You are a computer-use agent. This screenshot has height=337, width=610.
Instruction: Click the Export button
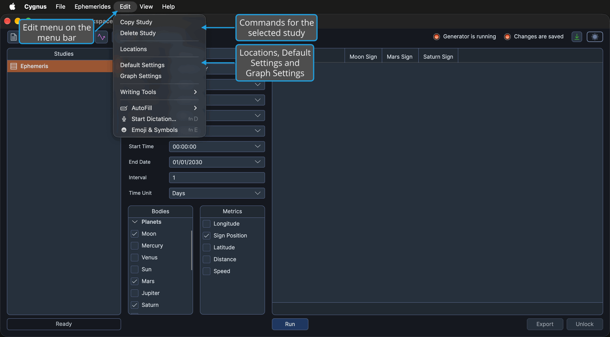pos(545,324)
